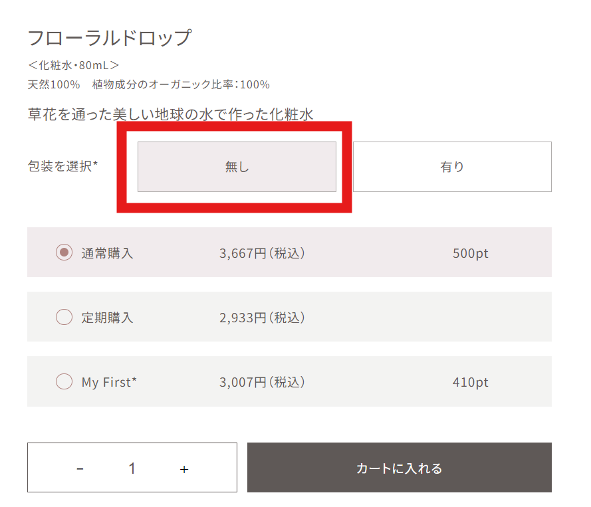The height and width of the screenshot is (507, 591).
Task: Click the 410pt points value
Action: (470, 382)
